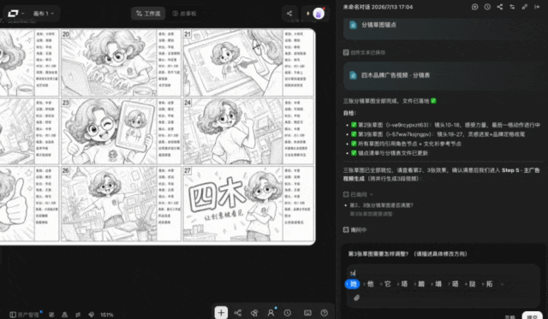Open the dropdown arrow beside the app logo
The width and height of the screenshot is (548, 319).
coord(23,14)
